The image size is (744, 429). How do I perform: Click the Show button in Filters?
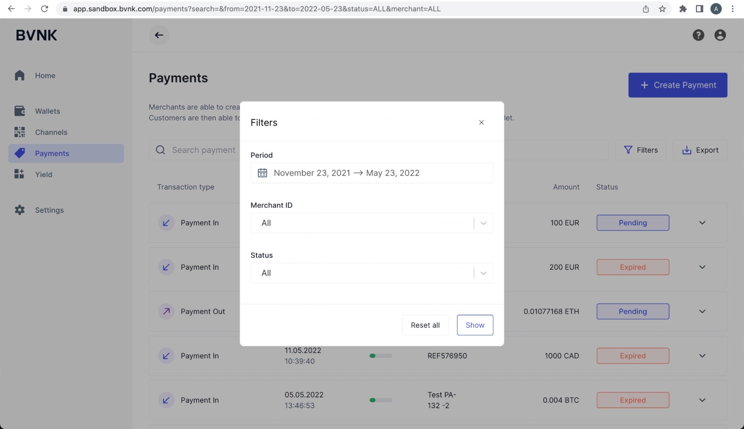[x=475, y=325]
